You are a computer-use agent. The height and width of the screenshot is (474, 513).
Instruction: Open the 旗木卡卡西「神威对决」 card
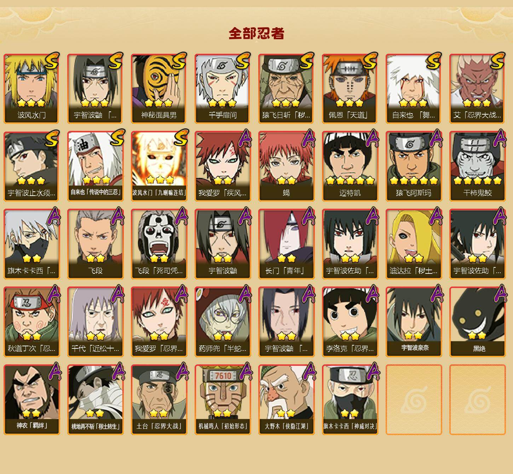[x=350, y=400]
